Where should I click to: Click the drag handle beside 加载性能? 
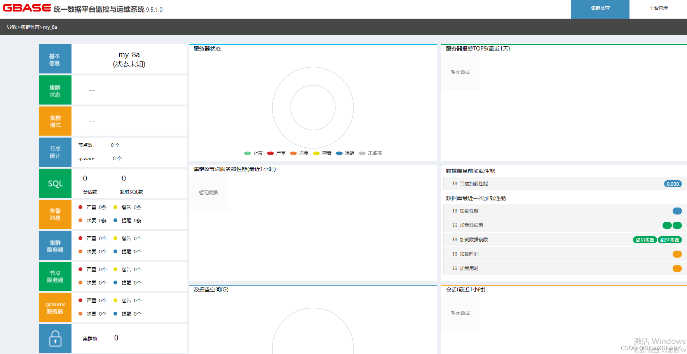(x=455, y=211)
